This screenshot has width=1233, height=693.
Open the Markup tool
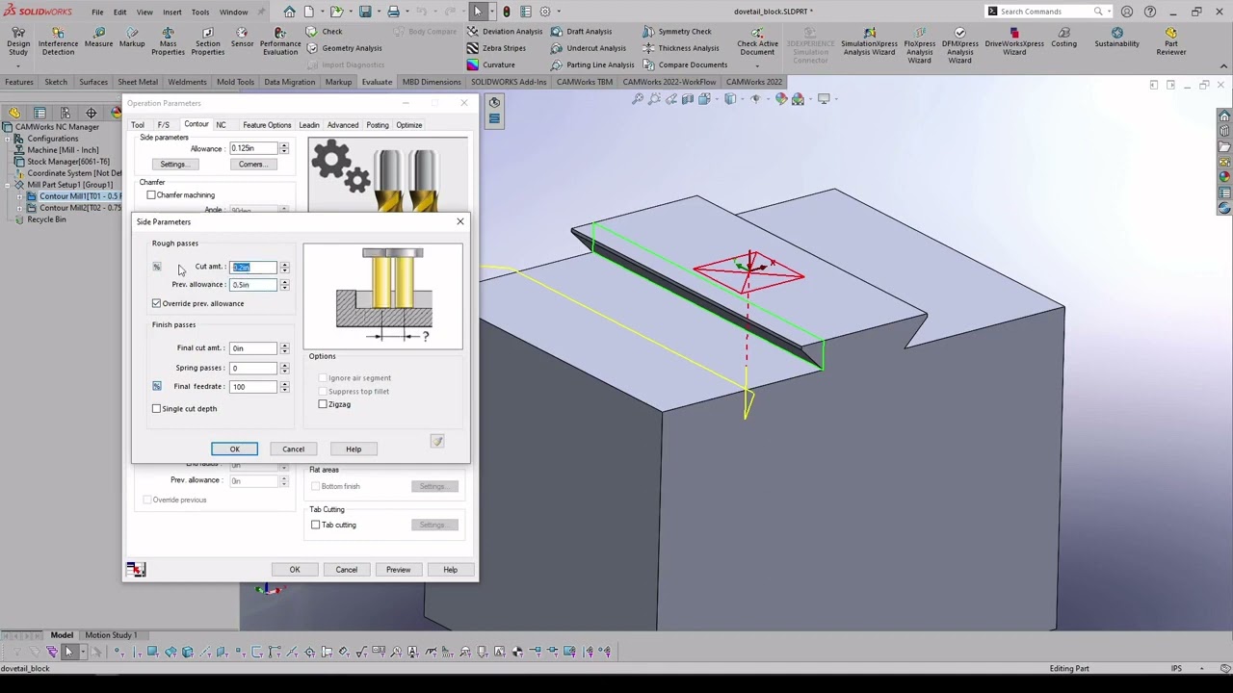pos(132,38)
